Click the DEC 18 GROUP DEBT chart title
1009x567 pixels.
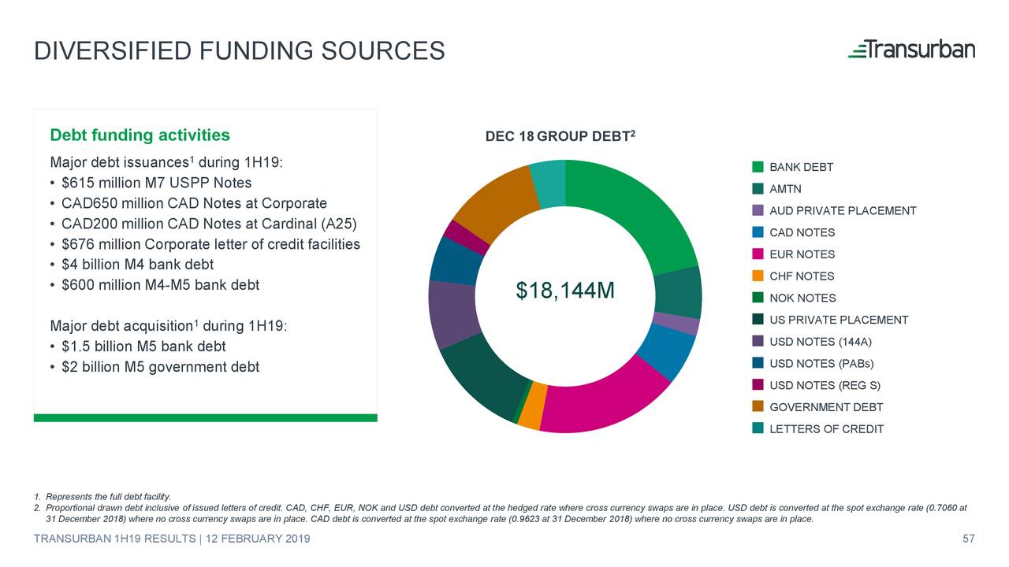point(560,136)
